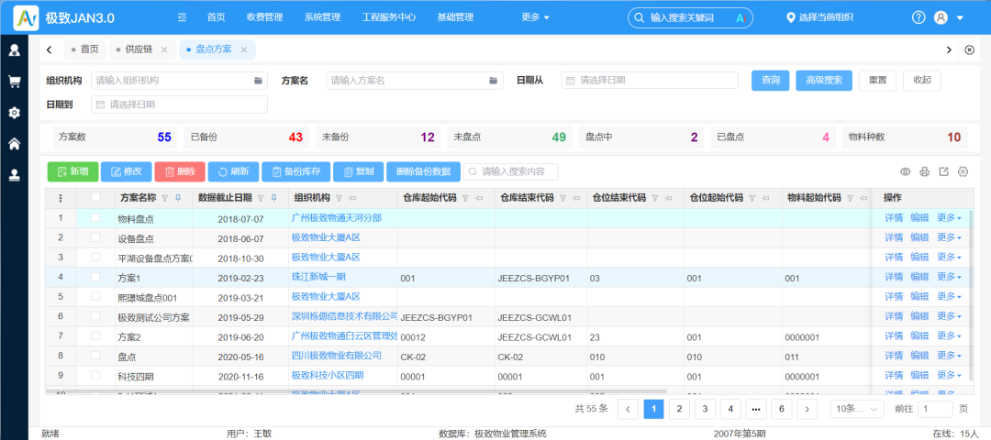The height and width of the screenshot is (440, 991).
Task: Open 系统管理 in the top menu
Action: pos(322,17)
